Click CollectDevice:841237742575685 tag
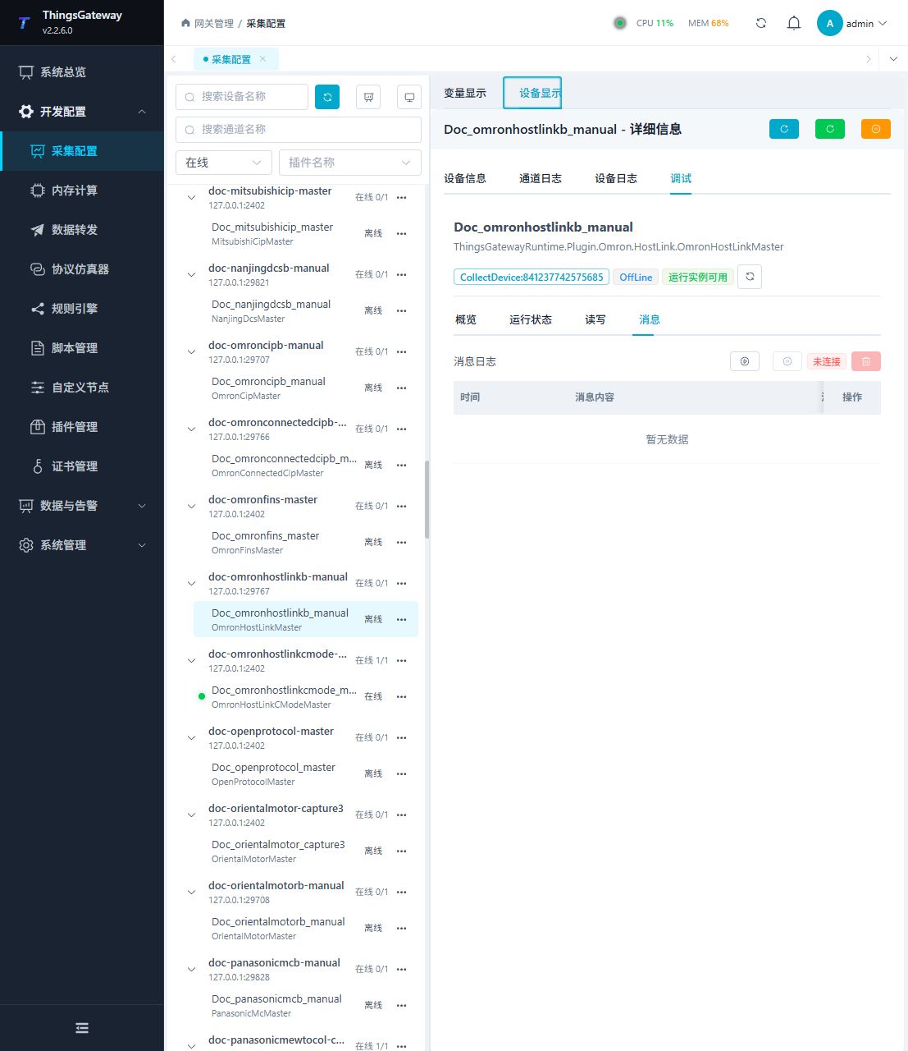 [532, 277]
